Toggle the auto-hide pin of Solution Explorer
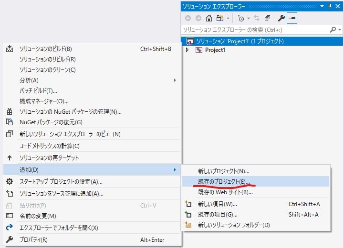Image resolution: width=344 pixels, height=248 pixels. pyautogui.click(x=330, y=6)
